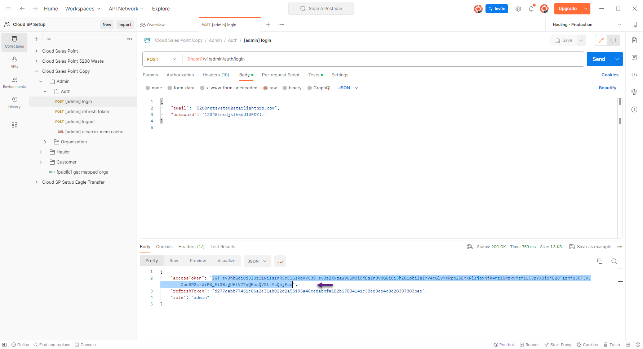This screenshot has width=643, height=349.
Task: Click Import in the sidebar
Action: [x=125, y=24]
